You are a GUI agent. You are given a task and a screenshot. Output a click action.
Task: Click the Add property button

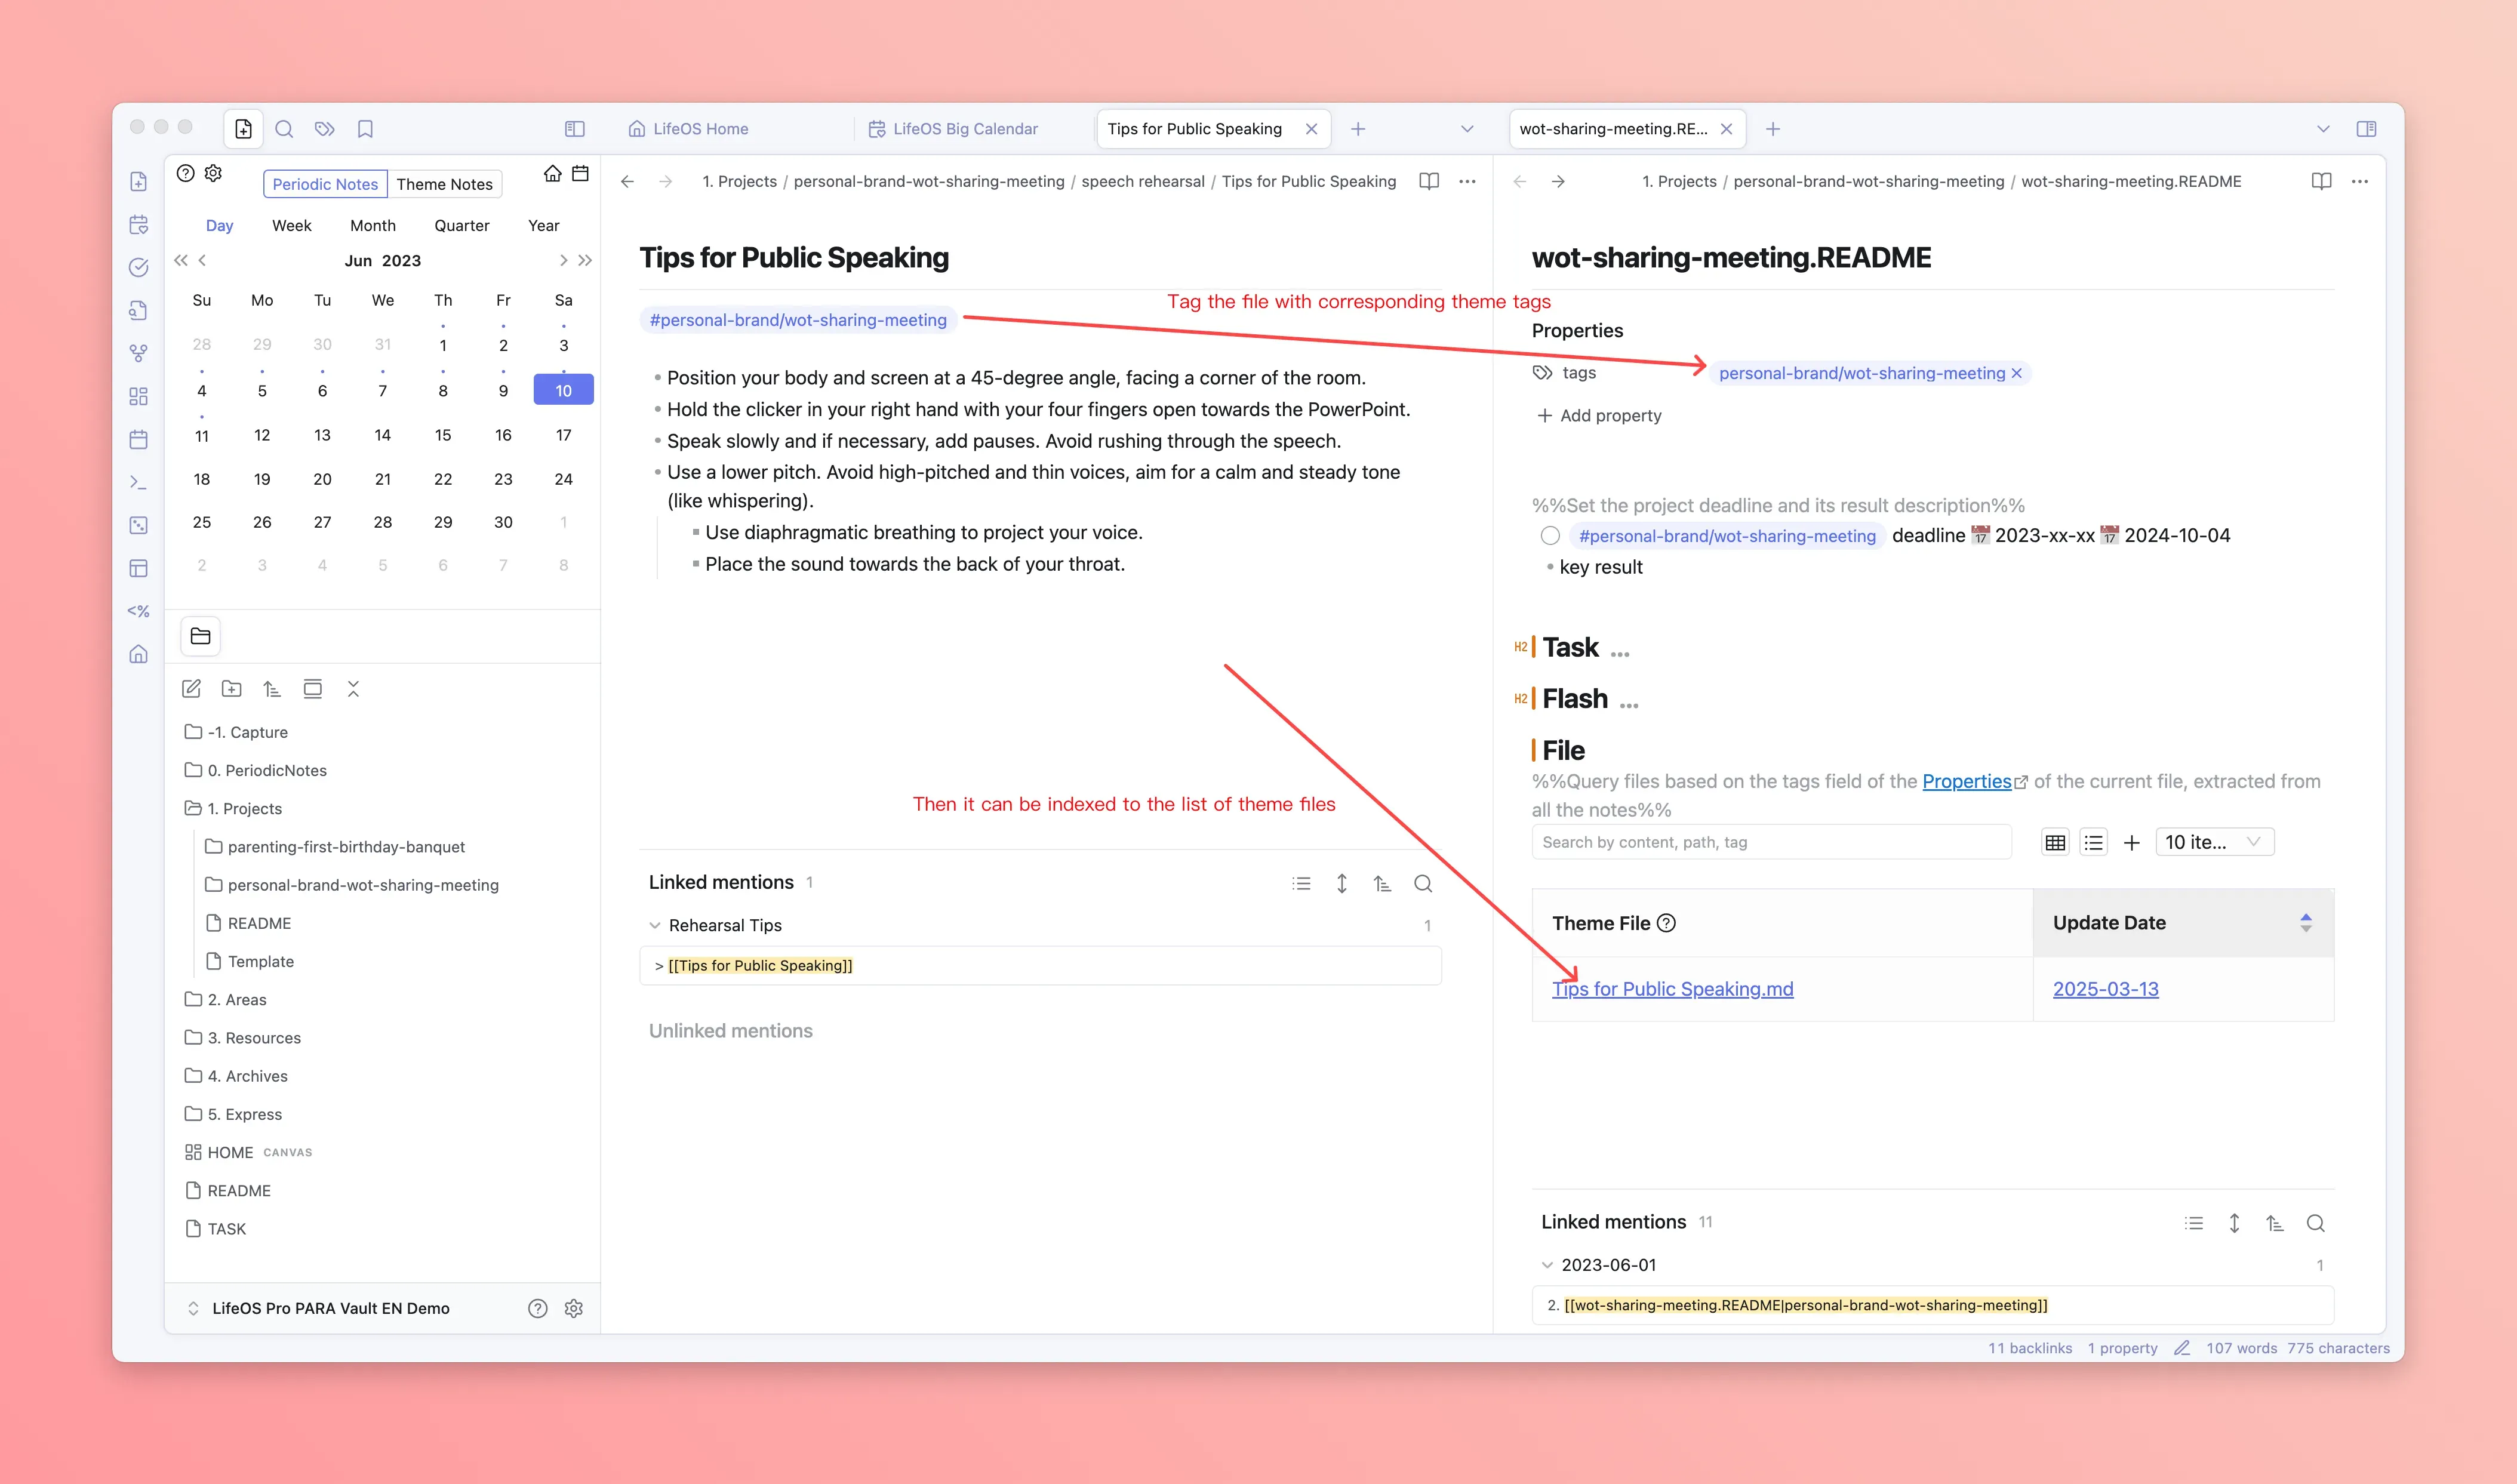click(x=1599, y=416)
